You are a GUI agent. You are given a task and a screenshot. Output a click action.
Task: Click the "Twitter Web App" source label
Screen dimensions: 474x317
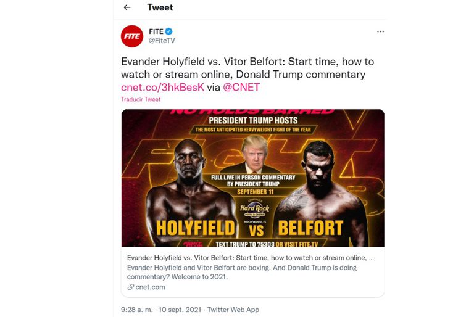pos(233,309)
